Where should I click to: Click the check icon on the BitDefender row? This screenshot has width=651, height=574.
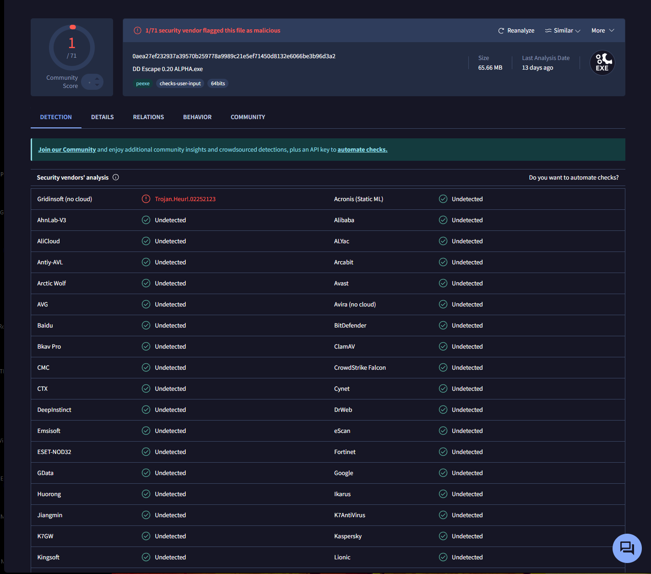coord(443,325)
